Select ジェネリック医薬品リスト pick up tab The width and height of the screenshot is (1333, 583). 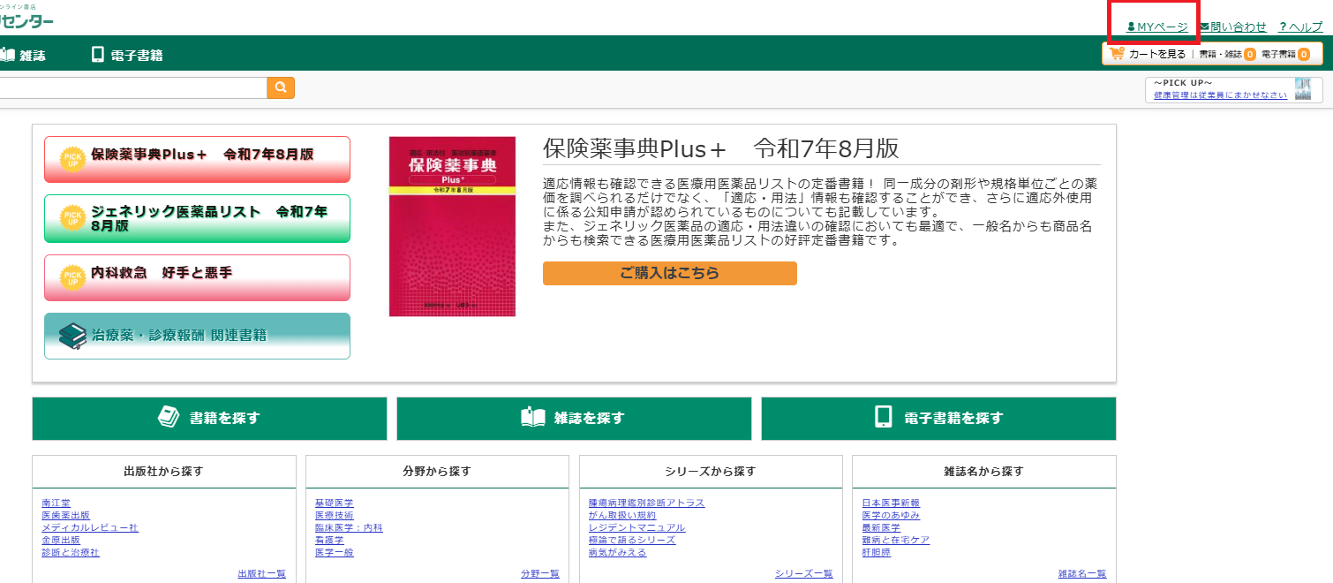click(x=197, y=218)
